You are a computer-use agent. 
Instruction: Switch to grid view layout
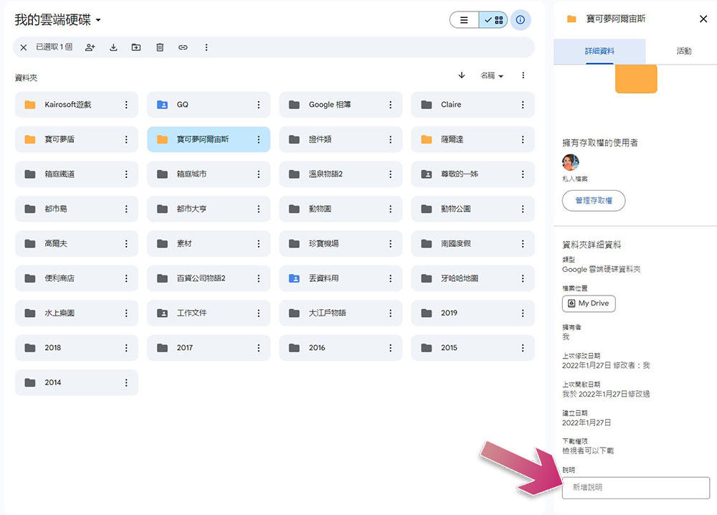coord(493,19)
